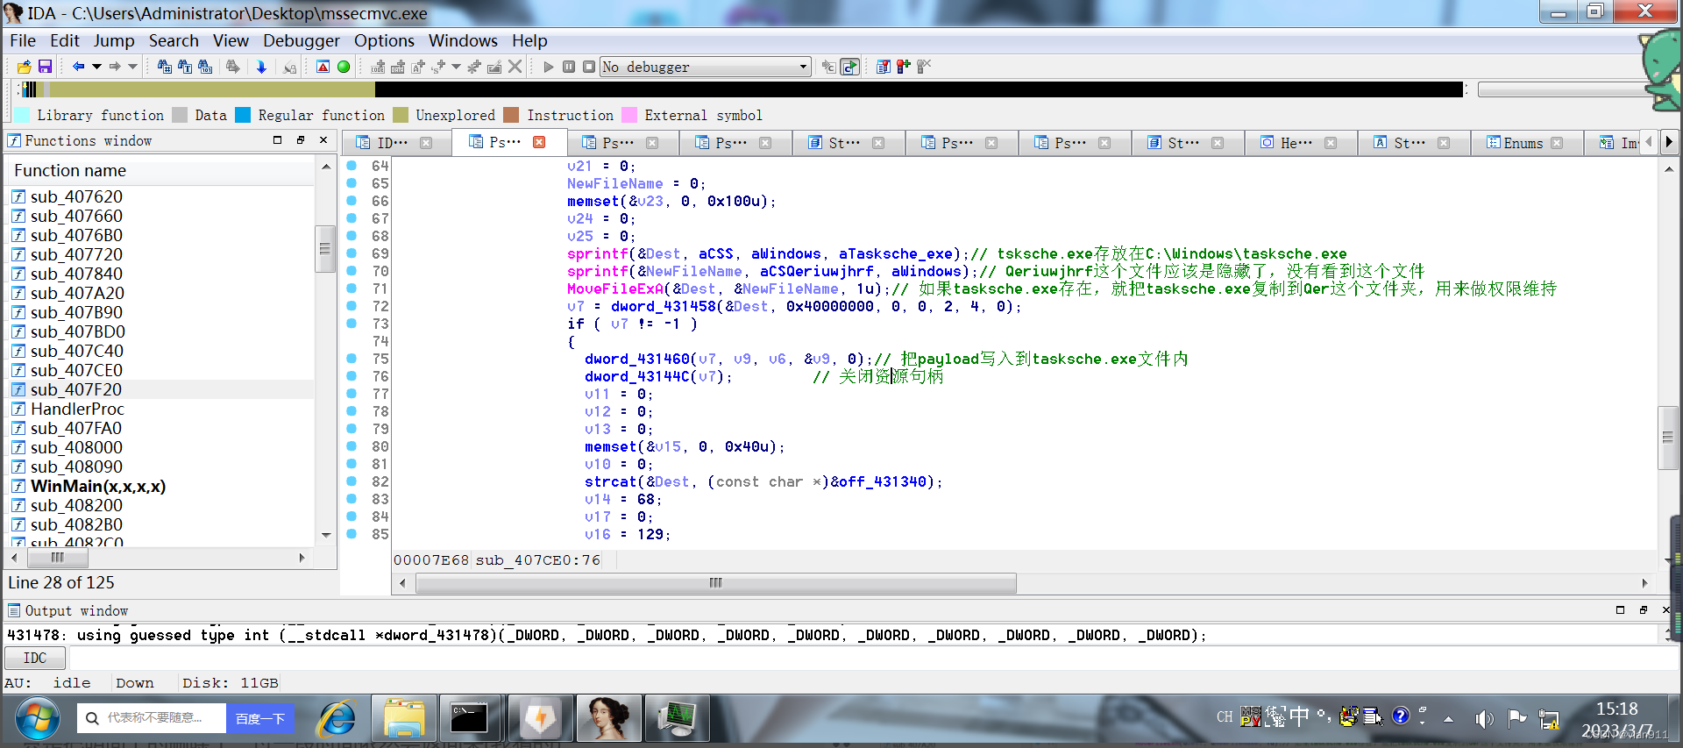Open the command prompt taskbar icon
The height and width of the screenshot is (748, 1683).
pos(470,719)
